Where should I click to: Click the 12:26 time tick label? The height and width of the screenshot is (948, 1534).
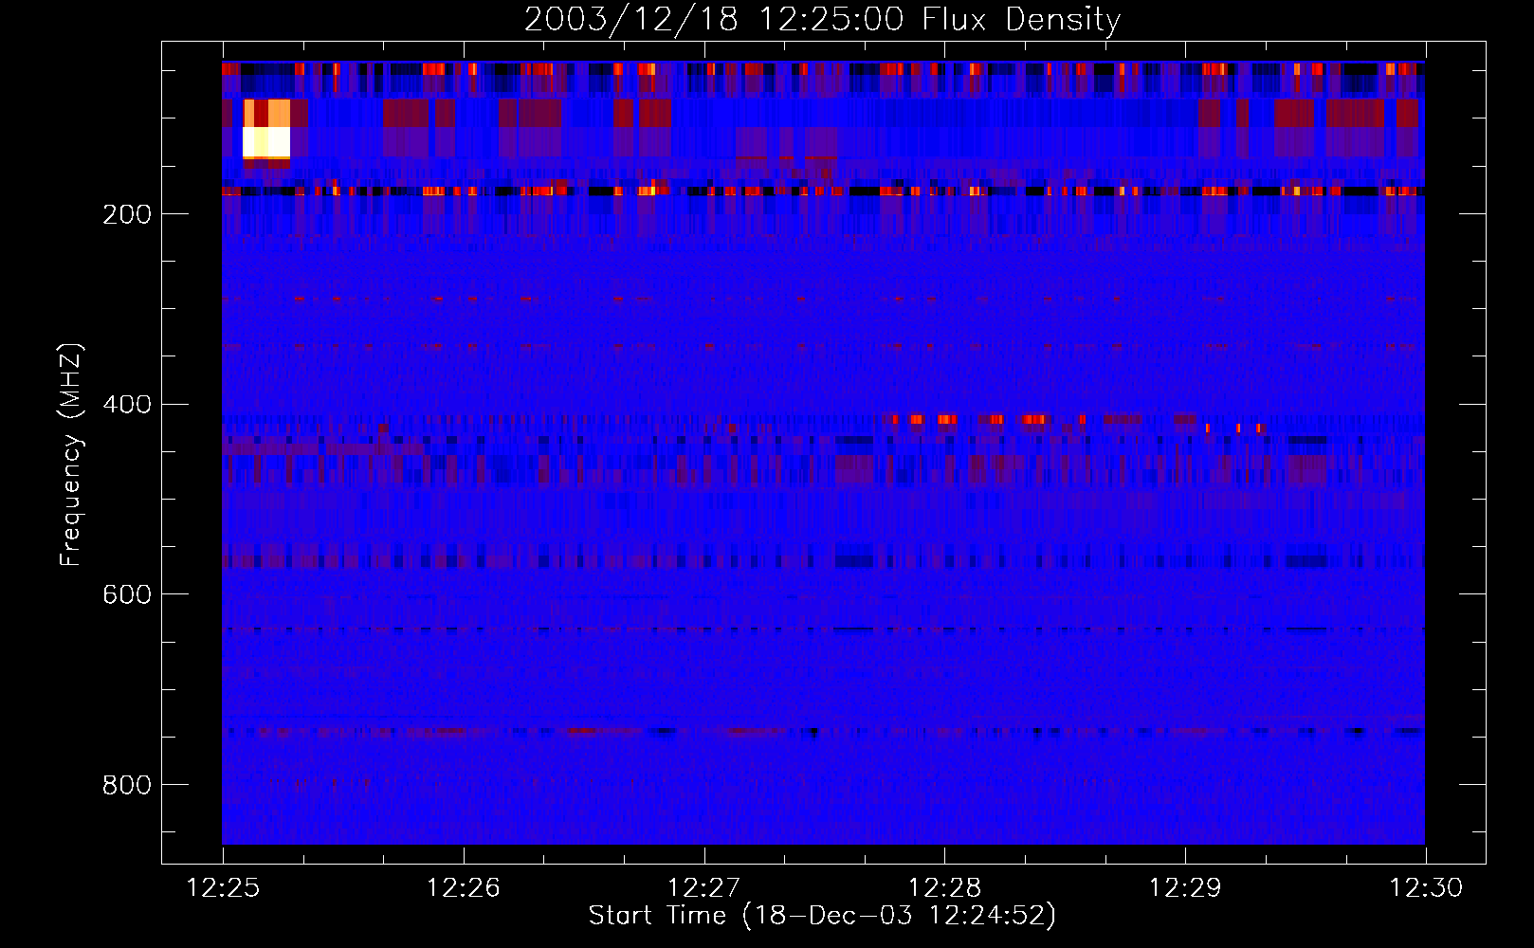point(464,887)
